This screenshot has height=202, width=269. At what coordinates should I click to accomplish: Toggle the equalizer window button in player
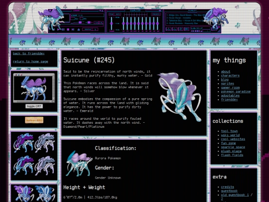[x=96, y=22]
